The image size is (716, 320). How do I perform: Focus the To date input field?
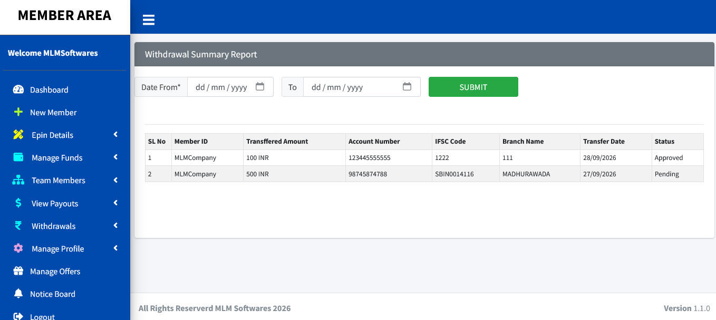[x=362, y=87]
